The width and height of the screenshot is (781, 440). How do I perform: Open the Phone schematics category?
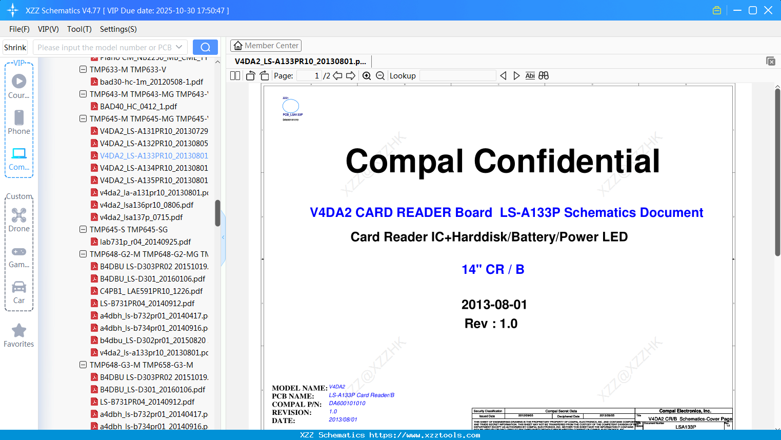19,123
